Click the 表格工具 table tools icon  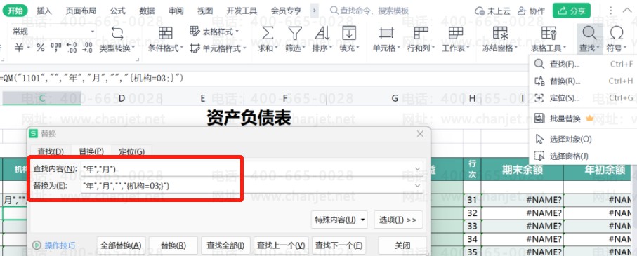click(549, 33)
